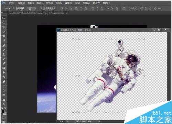The image size is (172, 124).
Task: Select the Zoom tool in the toolbox
Action: coord(4,104)
